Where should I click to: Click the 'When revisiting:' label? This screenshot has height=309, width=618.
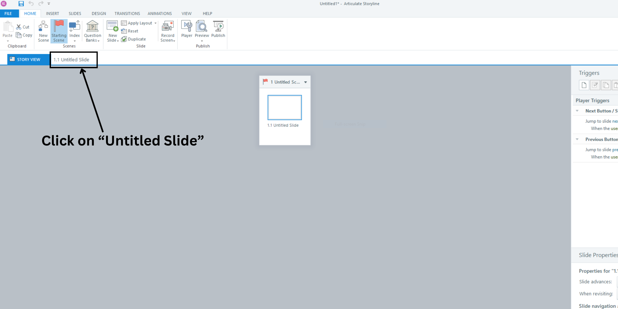tap(596, 294)
